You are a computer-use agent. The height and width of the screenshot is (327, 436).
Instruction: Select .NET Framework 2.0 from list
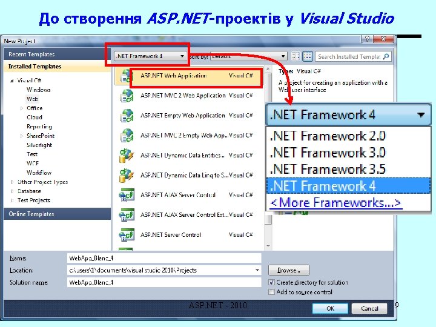pyautogui.click(x=348, y=136)
